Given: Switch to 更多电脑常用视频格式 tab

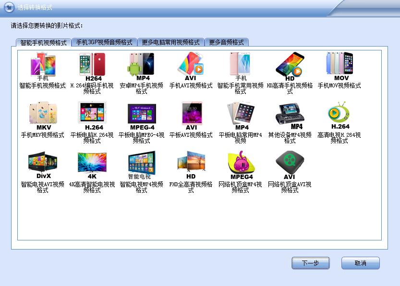Looking at the screenshot, I should tap(170, 42).
